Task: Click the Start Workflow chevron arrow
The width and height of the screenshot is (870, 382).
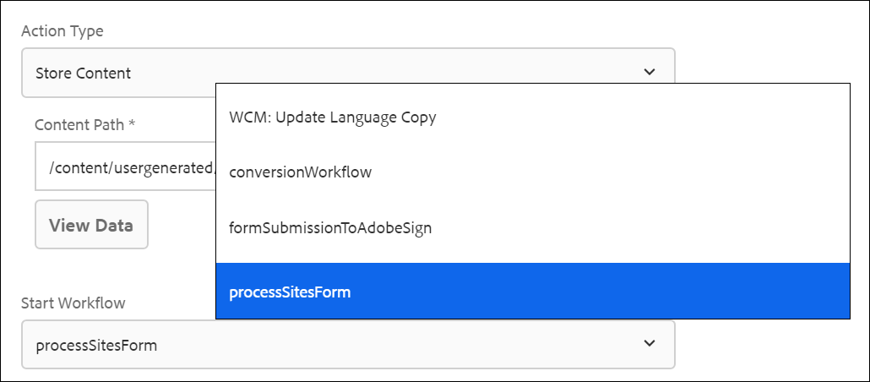Action: click(649, 344)
